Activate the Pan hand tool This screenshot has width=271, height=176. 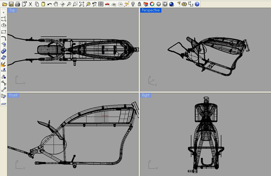click(56, 4)
